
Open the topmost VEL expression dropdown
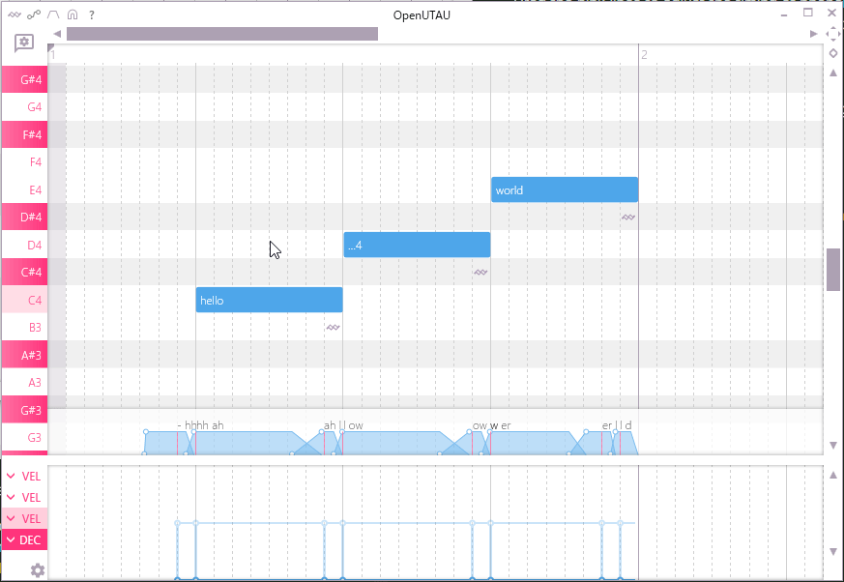tap(24, 476)
